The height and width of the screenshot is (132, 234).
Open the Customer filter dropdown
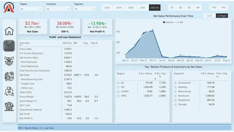58,9
